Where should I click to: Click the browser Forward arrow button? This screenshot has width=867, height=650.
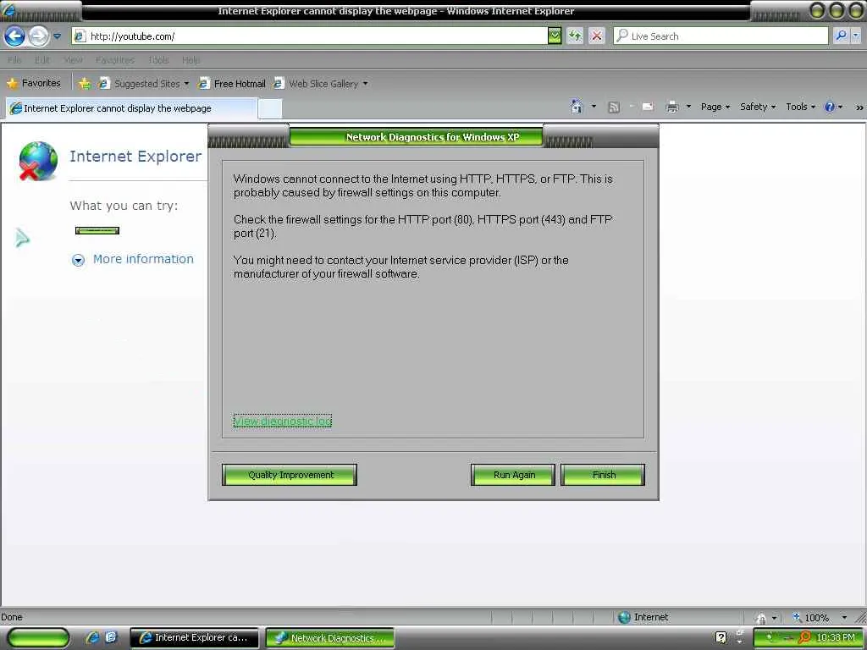[38, 36]
